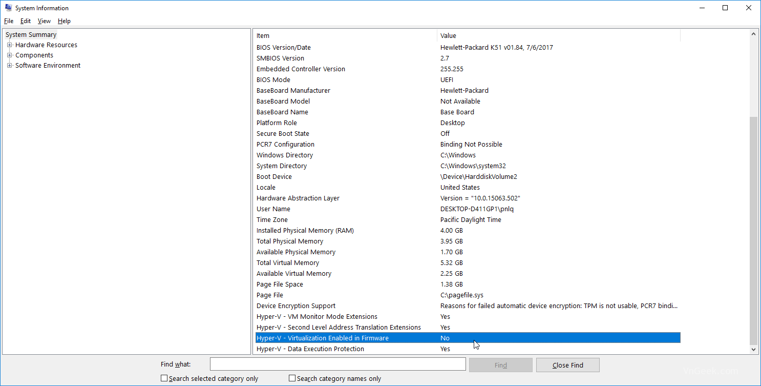The height and width of the screenshot is (386, 761).
Task: Select System Summary in the tree
Action: coord(31,35)
